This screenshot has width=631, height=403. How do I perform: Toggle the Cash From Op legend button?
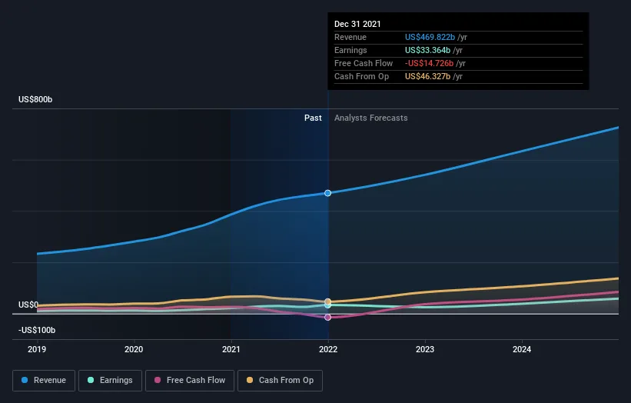click(x=280, y=381)
